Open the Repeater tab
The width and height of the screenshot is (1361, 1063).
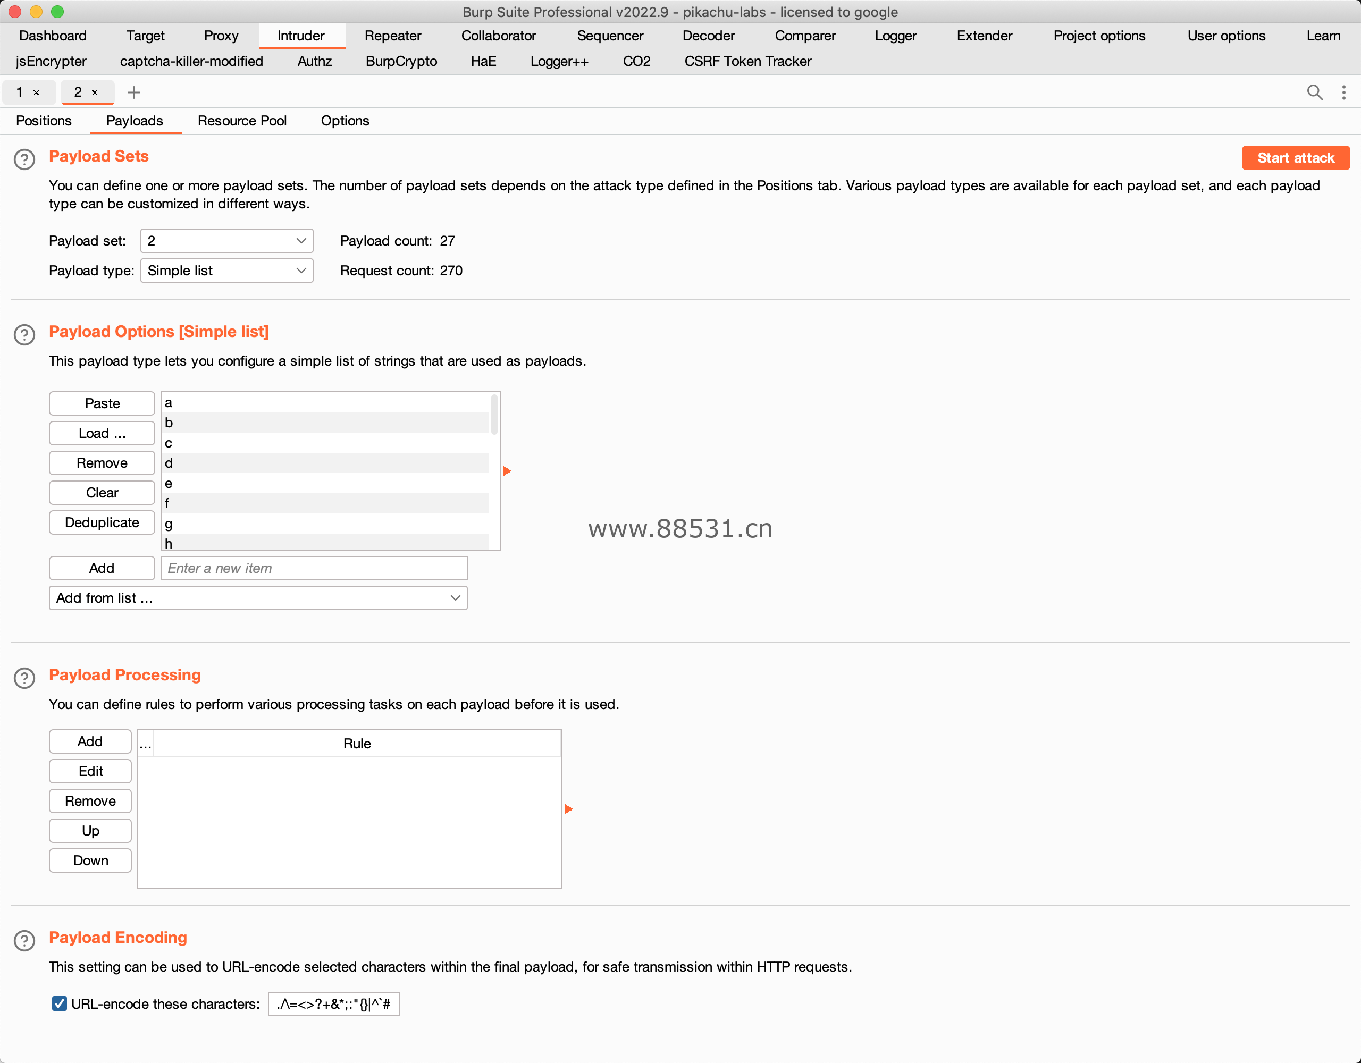pyautogui.click(x=392, y=36)
